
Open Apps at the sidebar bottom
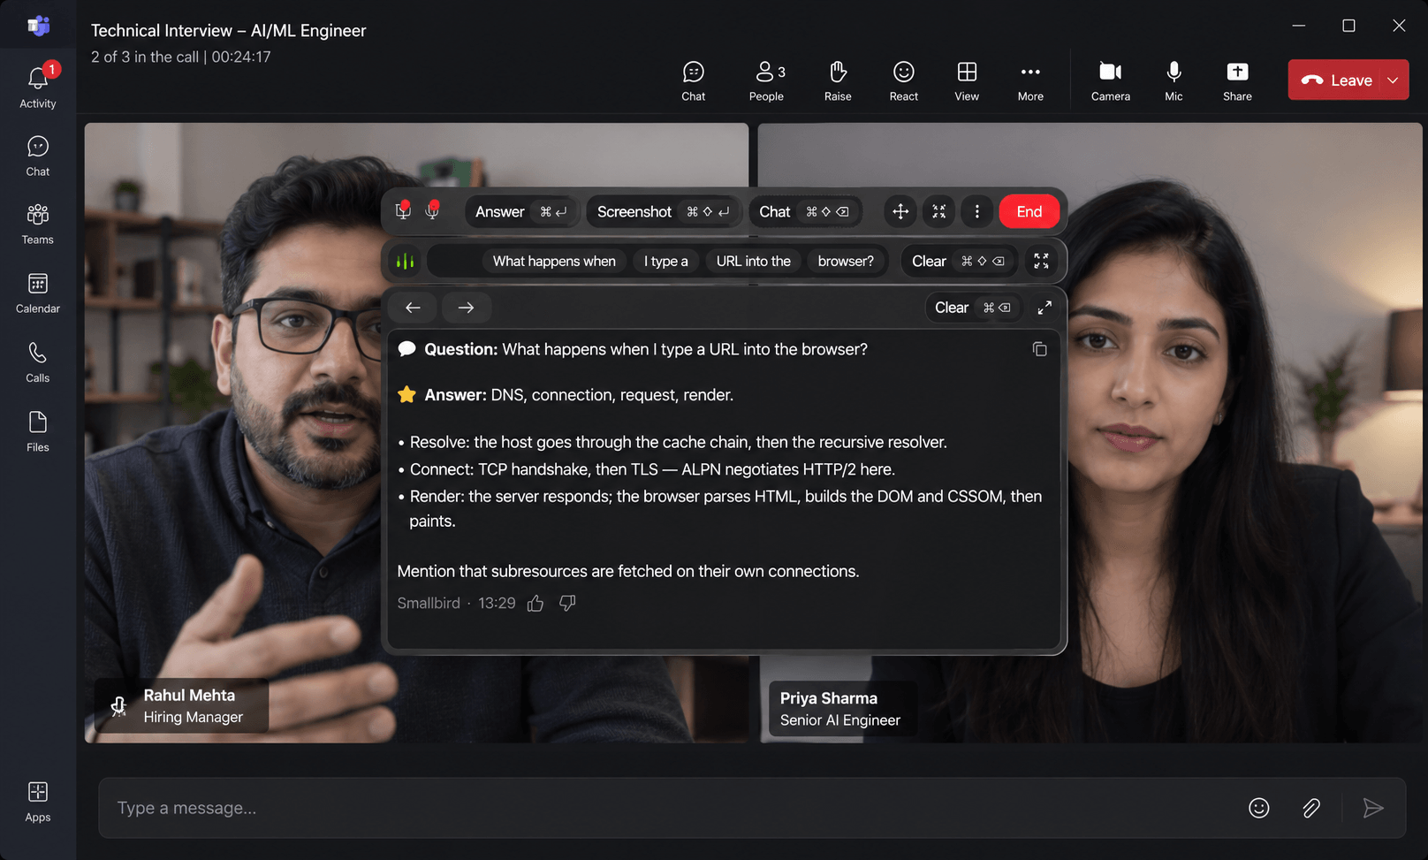(38, 802)
